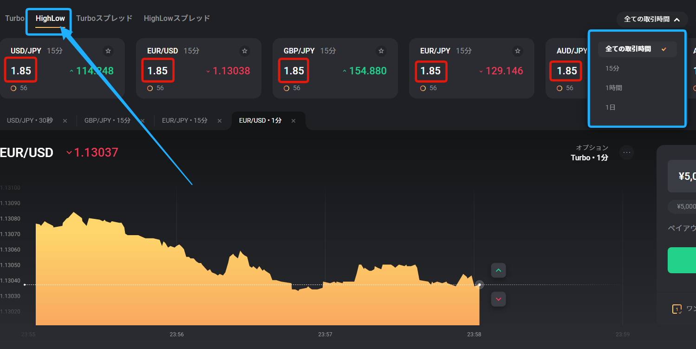Screen dimensions: 696x349
Task: Click the Turbo・1分 option label
Action: click(x=590, y=158)
